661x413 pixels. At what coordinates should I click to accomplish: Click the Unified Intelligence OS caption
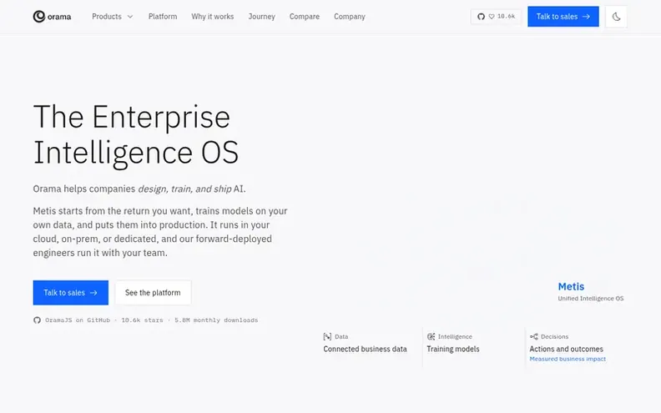591,299
